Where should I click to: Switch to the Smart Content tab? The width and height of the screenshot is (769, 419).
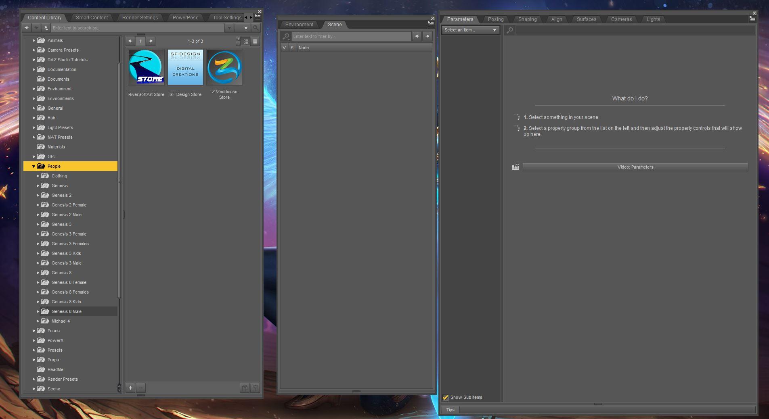(92, 18)
